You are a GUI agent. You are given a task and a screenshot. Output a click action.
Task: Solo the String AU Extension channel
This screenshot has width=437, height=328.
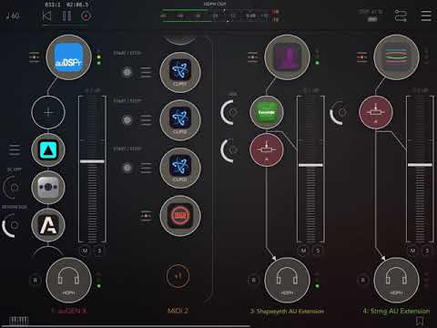[x=427, y=251]
